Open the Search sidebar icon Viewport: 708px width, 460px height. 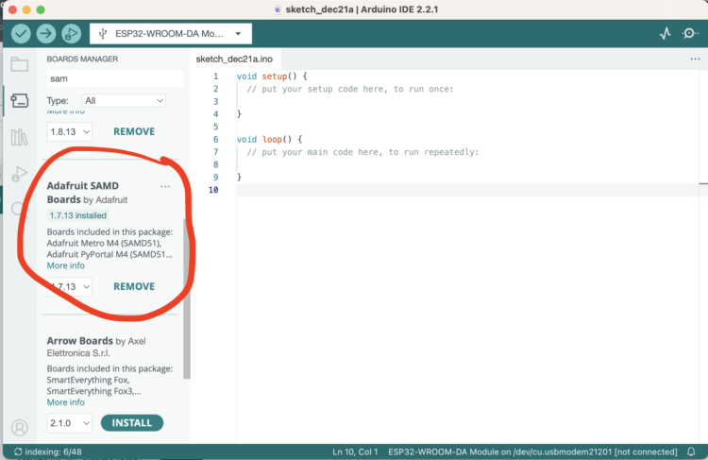tap(19, 209)
